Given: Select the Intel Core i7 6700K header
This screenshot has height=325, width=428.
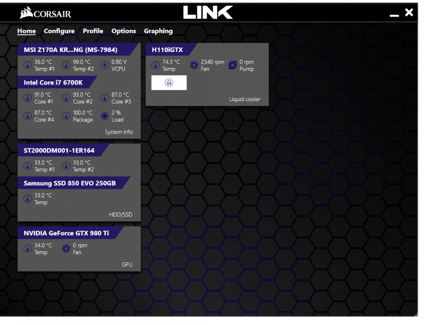Looking at the screenshot, I should point(57,82).
